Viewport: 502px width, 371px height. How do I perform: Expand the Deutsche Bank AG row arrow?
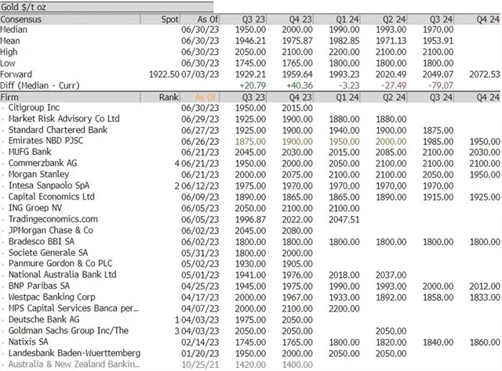pos(6,320)
